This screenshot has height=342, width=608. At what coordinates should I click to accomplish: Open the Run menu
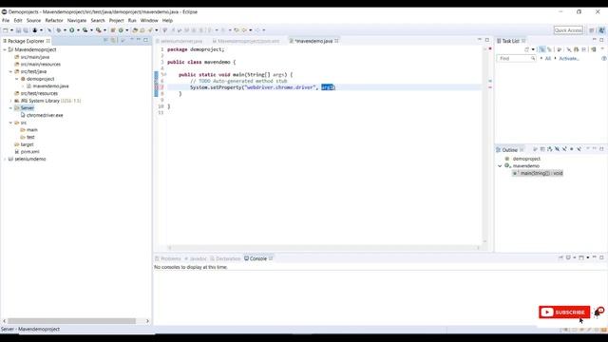[132, 21]
